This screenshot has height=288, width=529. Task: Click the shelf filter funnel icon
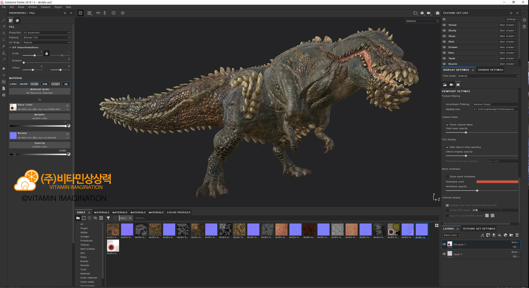pyautogui.click(x=108, y=218)
